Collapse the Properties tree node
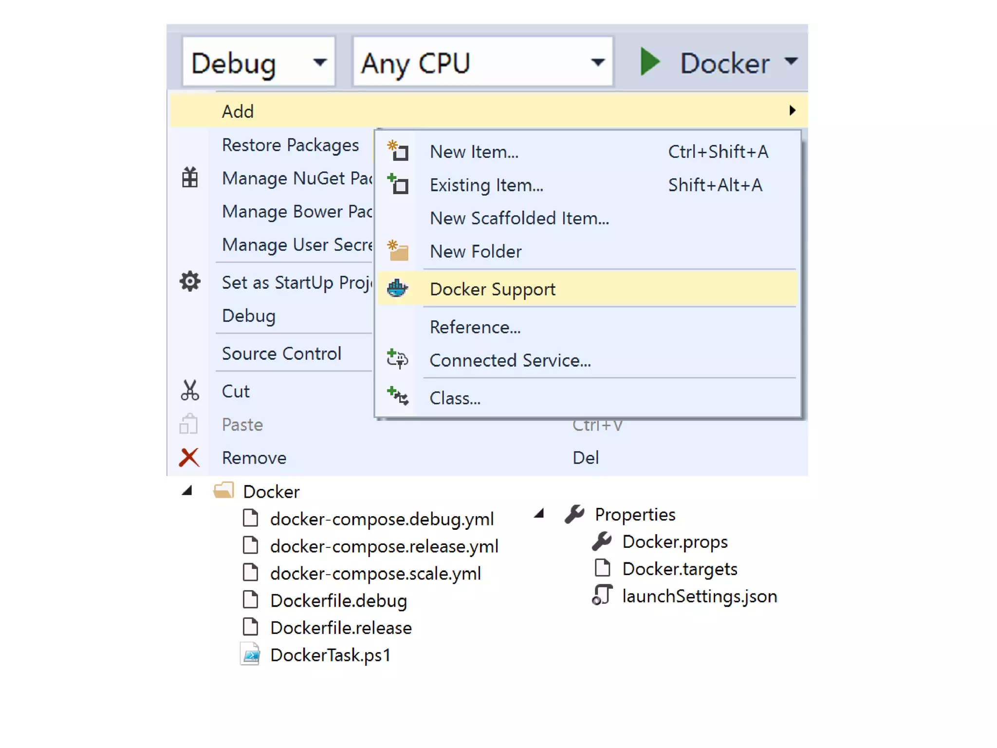The image size is (997, 748). coord(539,513)
